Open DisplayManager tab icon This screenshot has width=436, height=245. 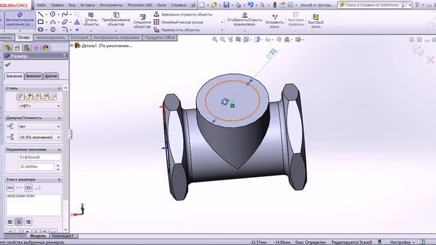(x=46, y=48)
